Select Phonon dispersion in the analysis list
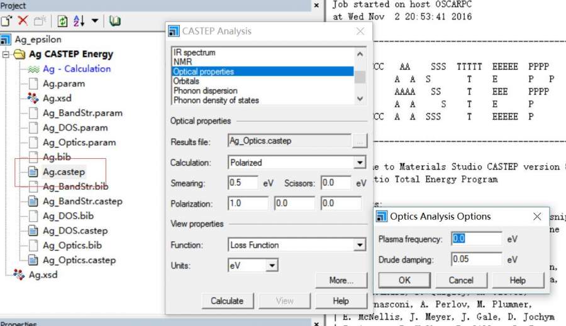The image size is (566, 326). point(262,90)
